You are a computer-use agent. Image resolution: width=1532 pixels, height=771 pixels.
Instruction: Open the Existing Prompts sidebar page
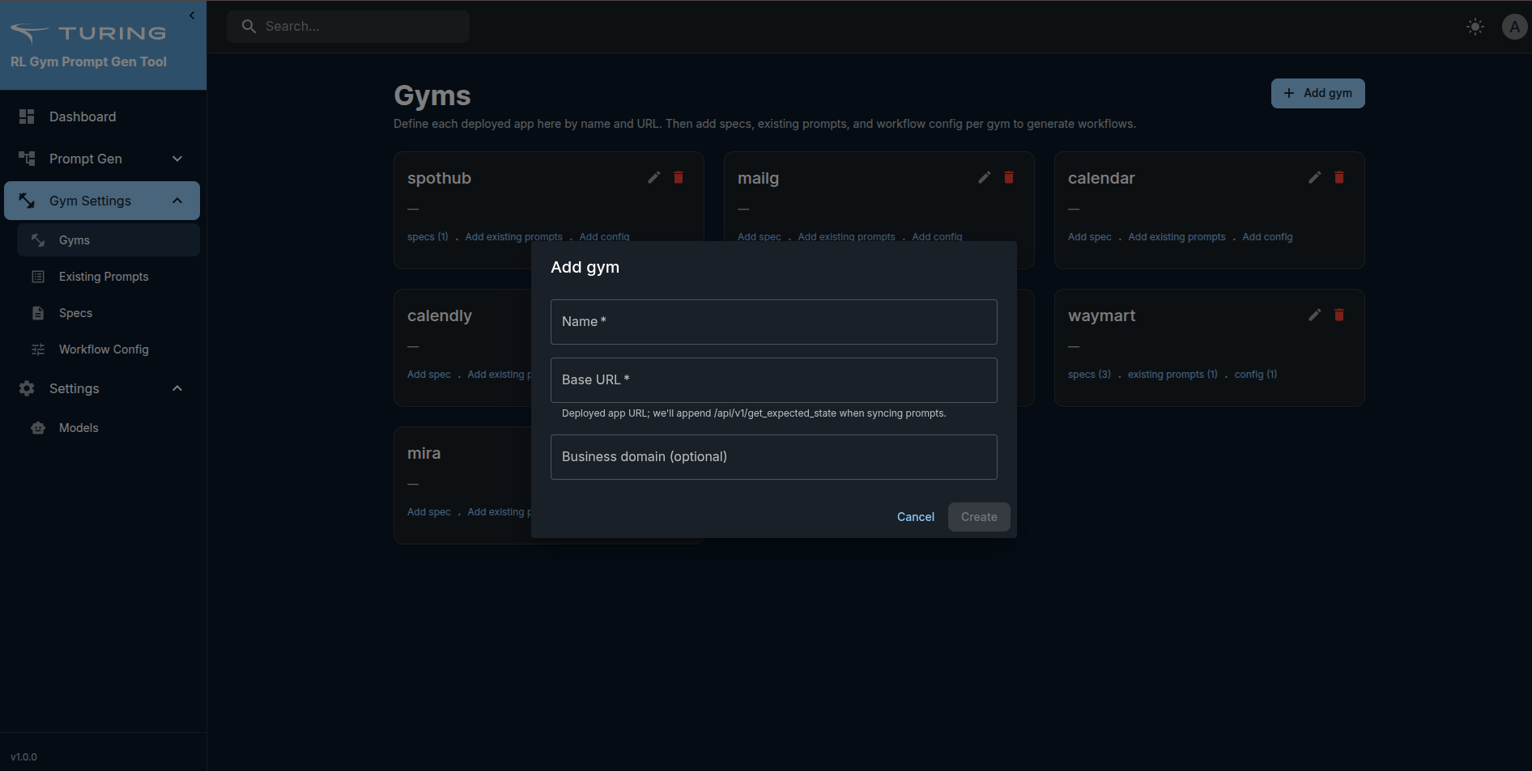pos(103,277)
